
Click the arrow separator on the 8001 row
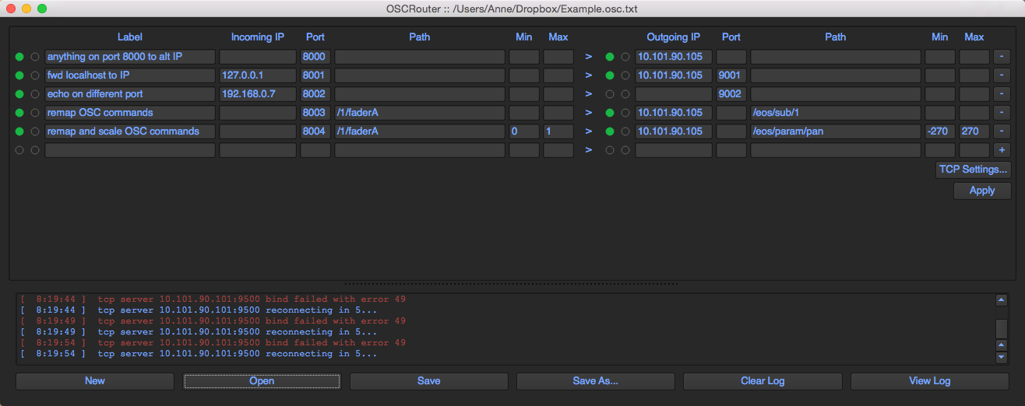click(588, 75)
